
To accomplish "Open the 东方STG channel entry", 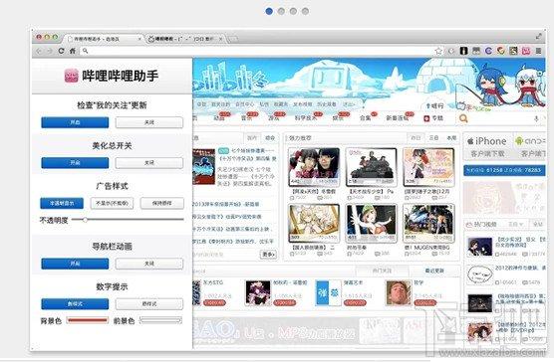I will point(213,282).
